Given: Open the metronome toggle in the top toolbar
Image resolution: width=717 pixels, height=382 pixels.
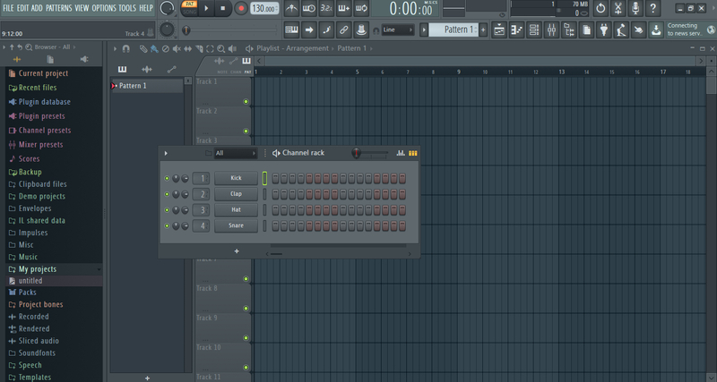Looking at the screenshot, I should click(x=291, y=8).
